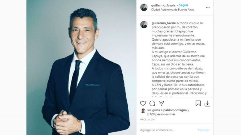
Task: Select the caption text about C5N y Radio 10
Action: pyautogui.click(x=178, y=85)
